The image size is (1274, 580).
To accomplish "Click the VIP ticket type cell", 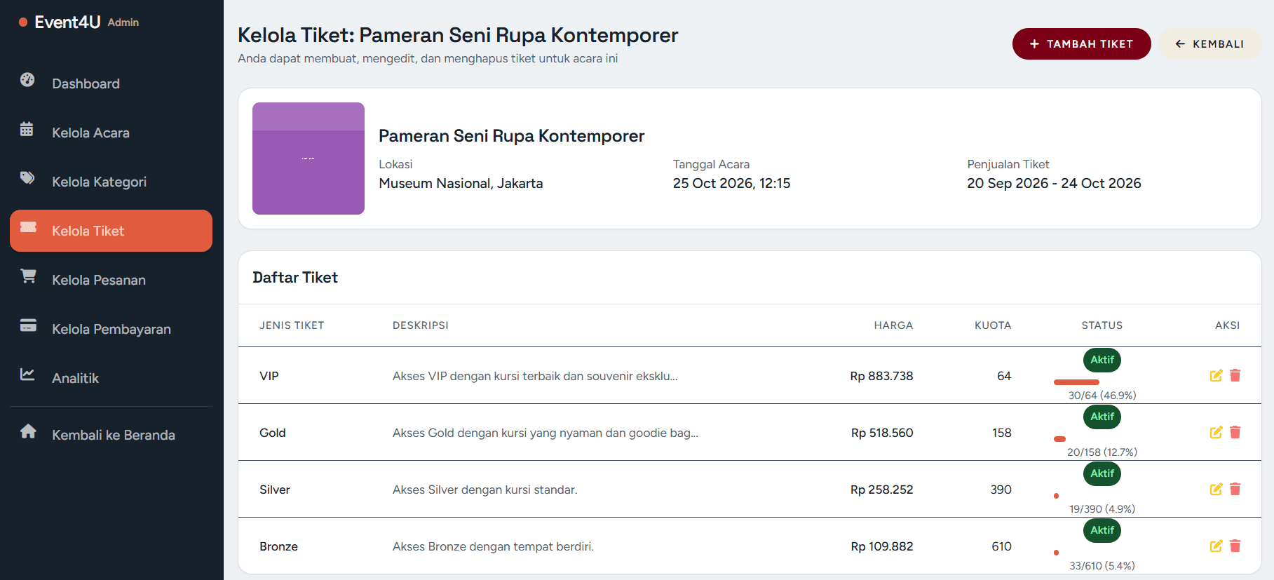I will click(x=269, y=376).
